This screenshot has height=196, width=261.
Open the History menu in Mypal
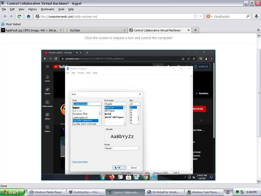(33, 9)
